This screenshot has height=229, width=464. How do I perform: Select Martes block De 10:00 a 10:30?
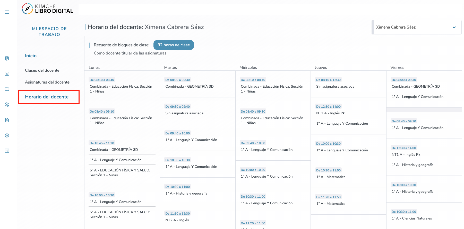(178, 160)
